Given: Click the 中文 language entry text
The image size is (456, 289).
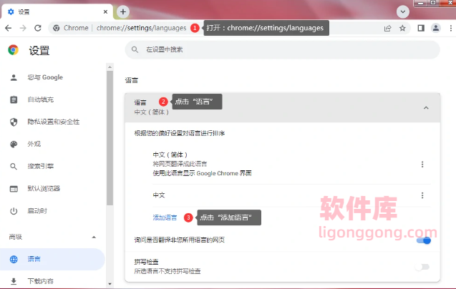Looking at the screenshot, I should (x=159, y=195).
